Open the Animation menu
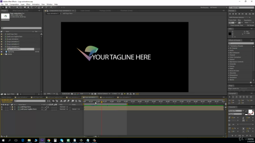Viewport: 255px width, 143px height. [36, 4]
